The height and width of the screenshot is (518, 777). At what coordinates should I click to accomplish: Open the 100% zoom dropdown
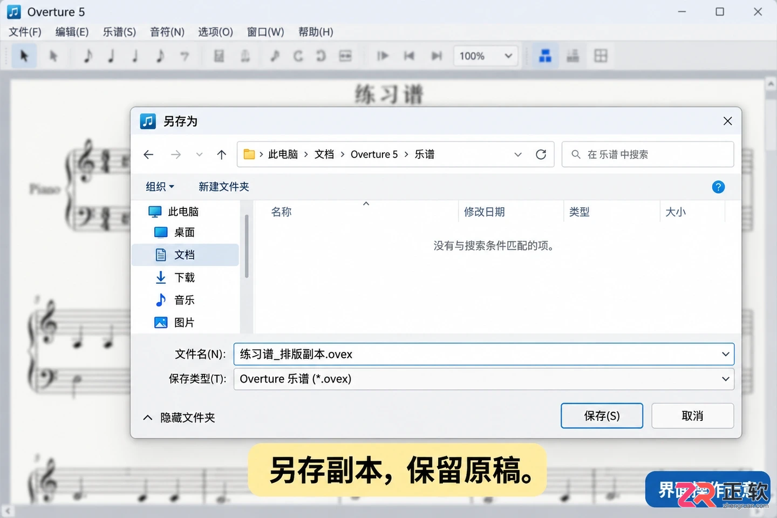click(x=486, y=56)
